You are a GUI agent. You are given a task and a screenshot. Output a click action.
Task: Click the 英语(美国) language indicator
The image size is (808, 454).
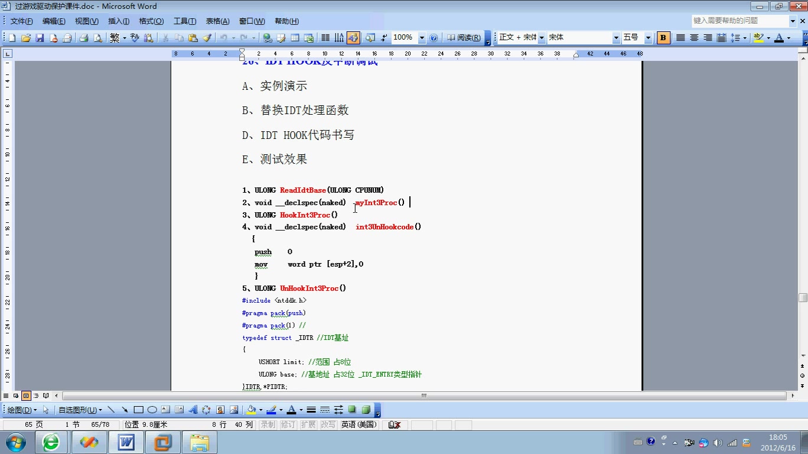359,424
